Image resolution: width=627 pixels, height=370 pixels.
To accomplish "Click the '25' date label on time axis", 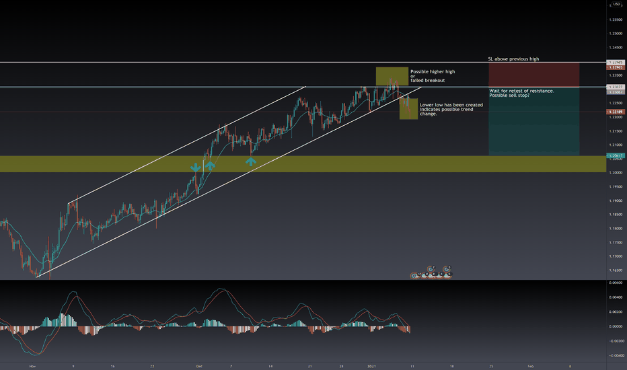I will [492, 366].
